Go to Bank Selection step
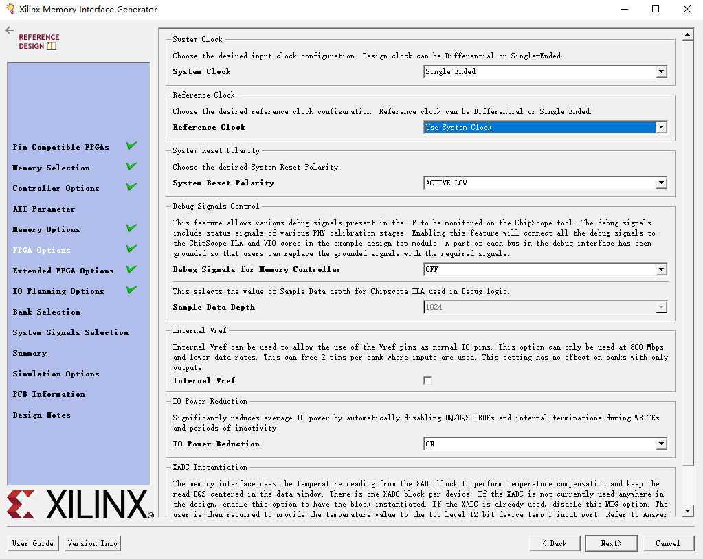Viewport: 703px width, 559px height. 46,312
